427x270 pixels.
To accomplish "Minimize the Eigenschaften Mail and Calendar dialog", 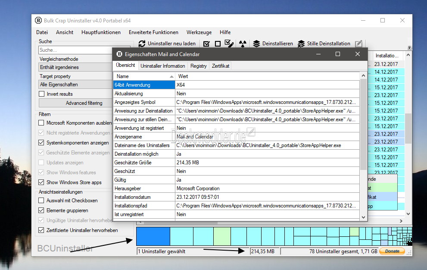I will click(x=318, y=54).
